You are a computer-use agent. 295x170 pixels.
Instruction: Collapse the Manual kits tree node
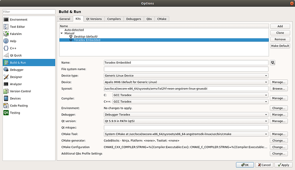[62, 33]
